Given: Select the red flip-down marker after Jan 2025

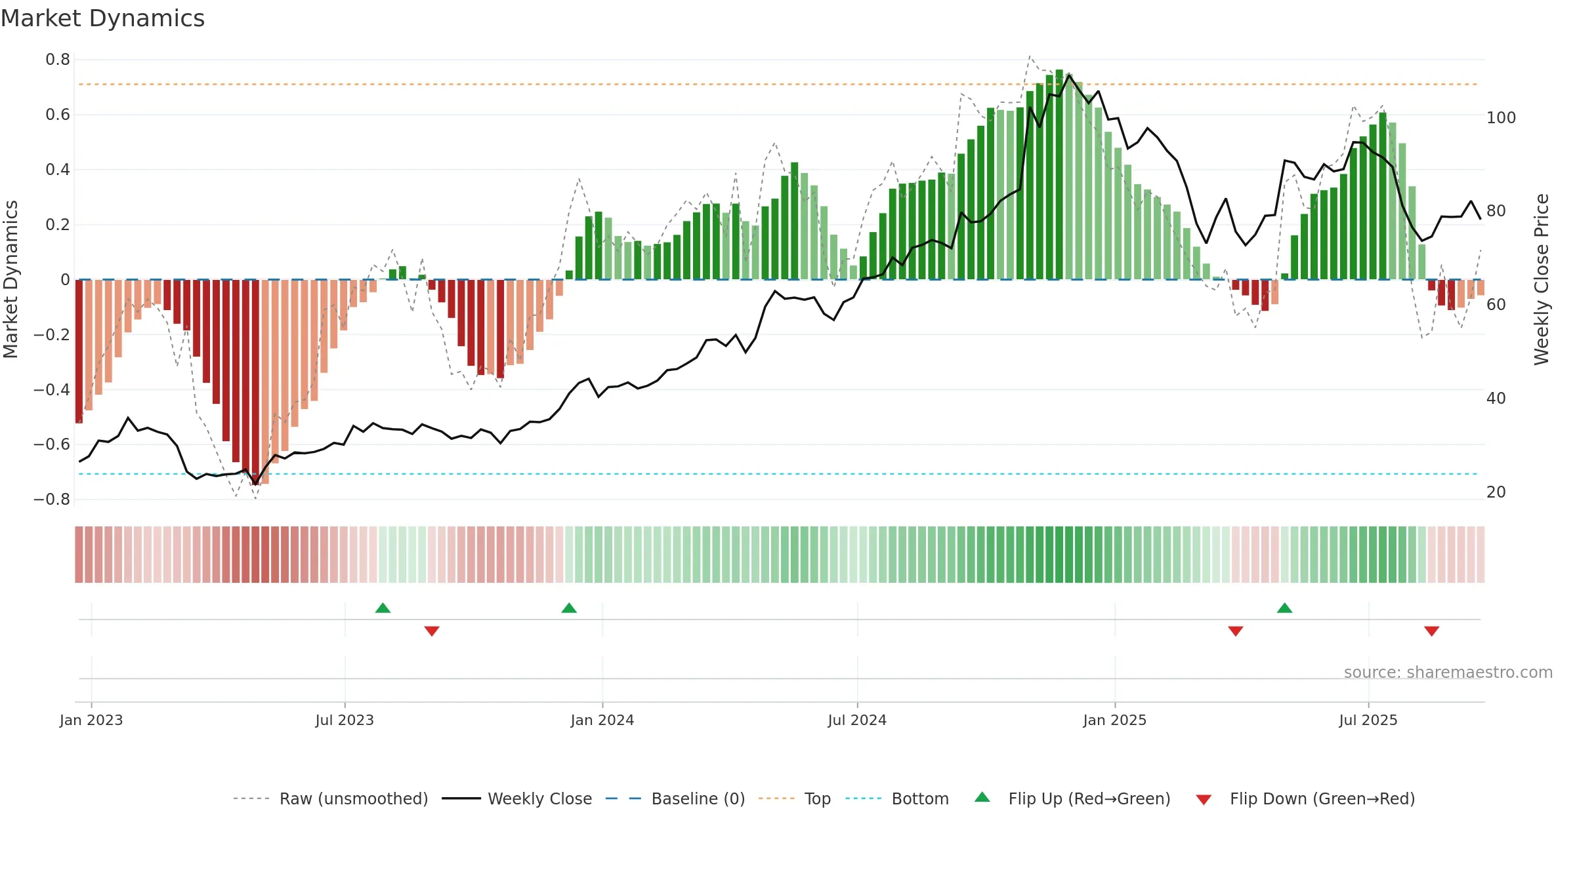Looking at the screenshot, I should coord(1236,631).
